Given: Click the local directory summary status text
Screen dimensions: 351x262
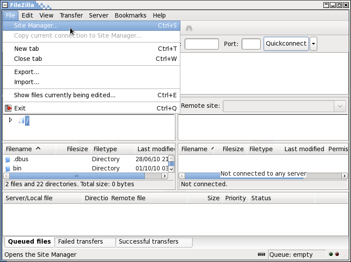Looking at the screenshot, I should point(70,184).
